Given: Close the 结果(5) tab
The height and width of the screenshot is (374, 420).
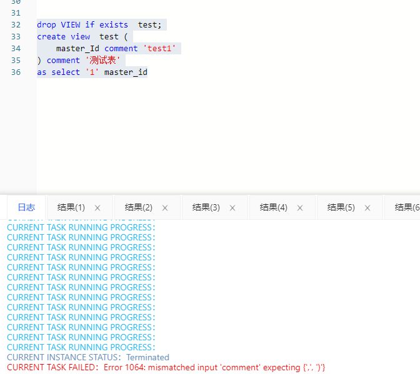Looking at the screenshot, I should 367,208.
